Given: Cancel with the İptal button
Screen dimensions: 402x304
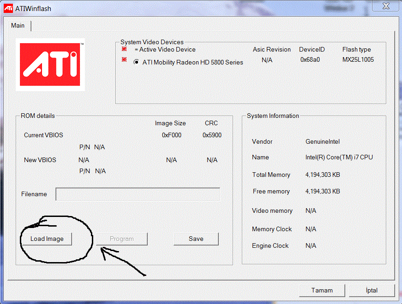Looking at the screenshot, I should pyautogui.click(x=372, y=291).
